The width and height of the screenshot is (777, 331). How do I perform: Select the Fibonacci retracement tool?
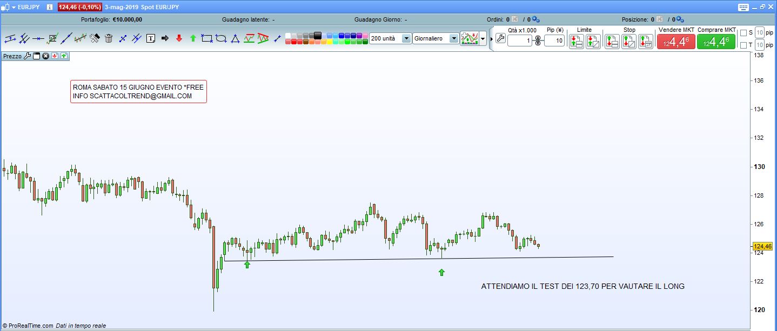point(52,38)
